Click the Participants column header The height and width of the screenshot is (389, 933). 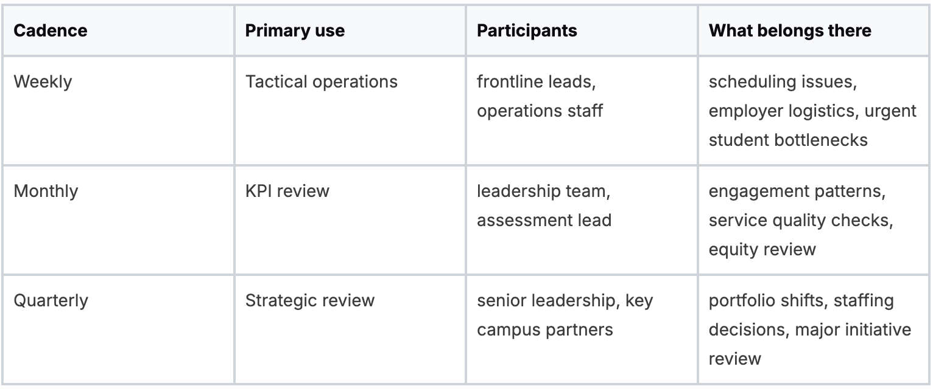(527, 30)
